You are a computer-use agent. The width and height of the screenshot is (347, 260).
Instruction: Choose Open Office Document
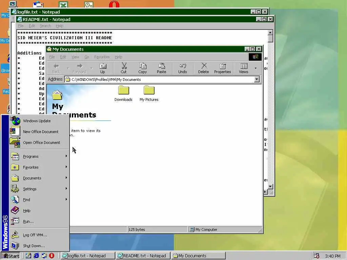point(39,143)
